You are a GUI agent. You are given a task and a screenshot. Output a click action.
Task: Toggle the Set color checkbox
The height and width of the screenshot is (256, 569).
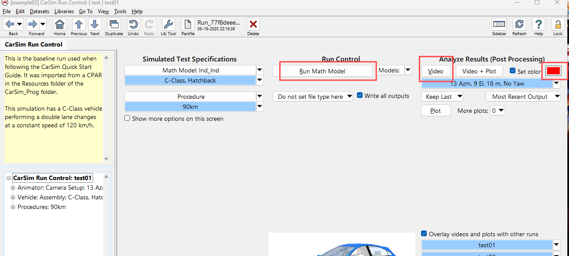(512, 71)
